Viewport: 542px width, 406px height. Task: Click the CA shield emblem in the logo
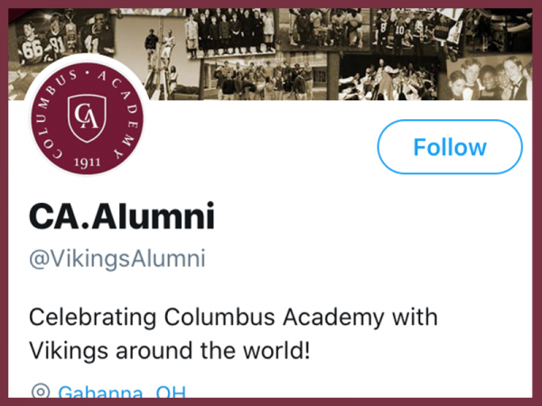pos(87,117)
